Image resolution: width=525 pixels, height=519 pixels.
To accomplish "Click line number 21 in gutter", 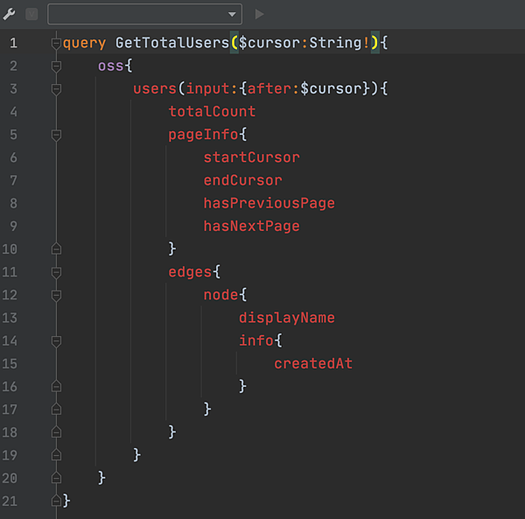I will (10, 501).
